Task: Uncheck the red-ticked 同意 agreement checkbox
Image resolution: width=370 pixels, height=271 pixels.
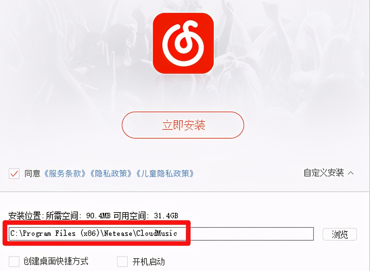Action: coord(14,174)
